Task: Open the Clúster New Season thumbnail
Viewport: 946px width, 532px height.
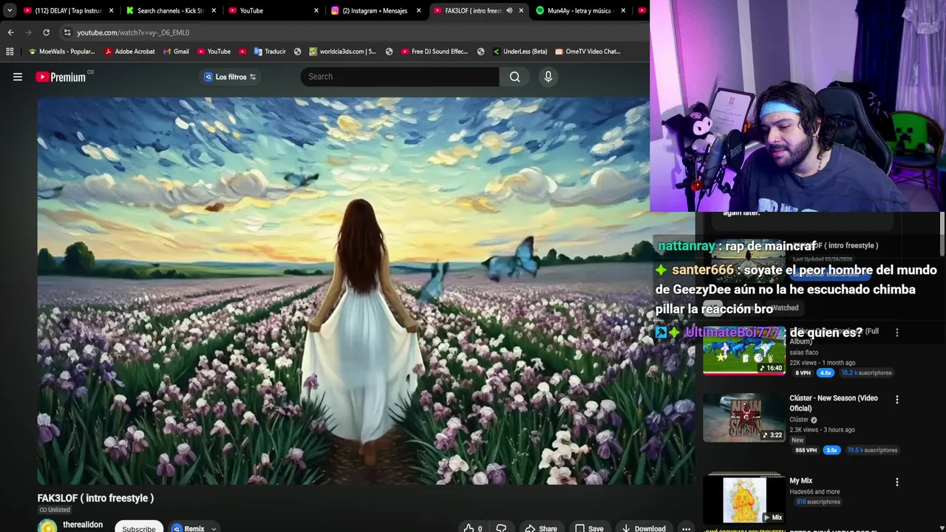Action: (744, 417)
